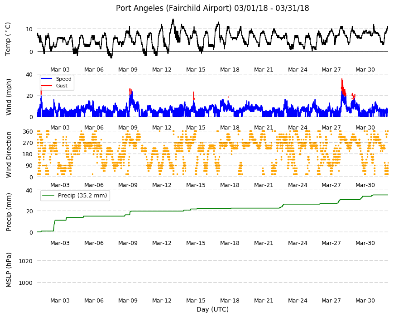Click the Wind (mph) axis label
Image resolution: width=394 pixels, height=317 pixels.
point(9,97)
